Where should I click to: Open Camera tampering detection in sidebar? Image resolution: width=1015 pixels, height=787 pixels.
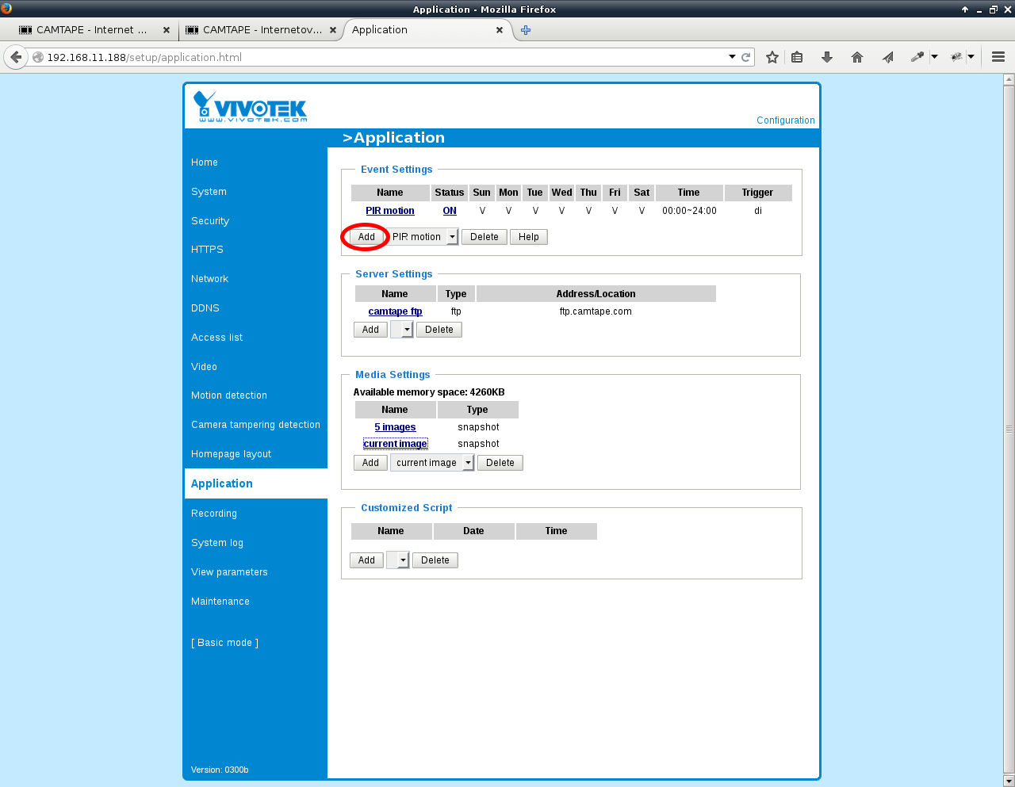coord(255,425)
